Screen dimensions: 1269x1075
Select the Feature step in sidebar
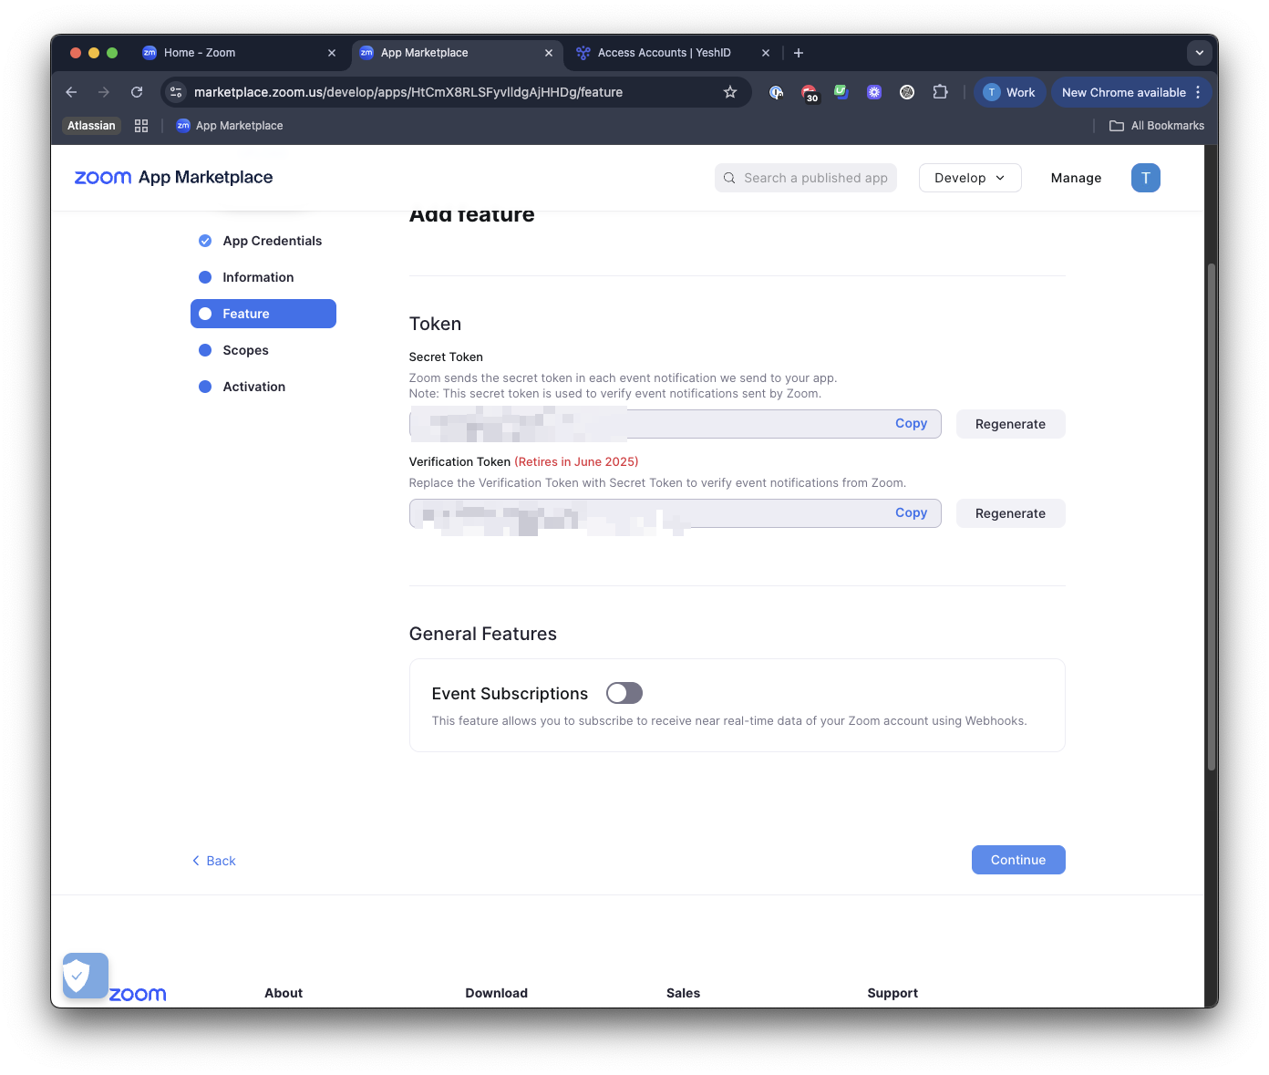(263, 314)
